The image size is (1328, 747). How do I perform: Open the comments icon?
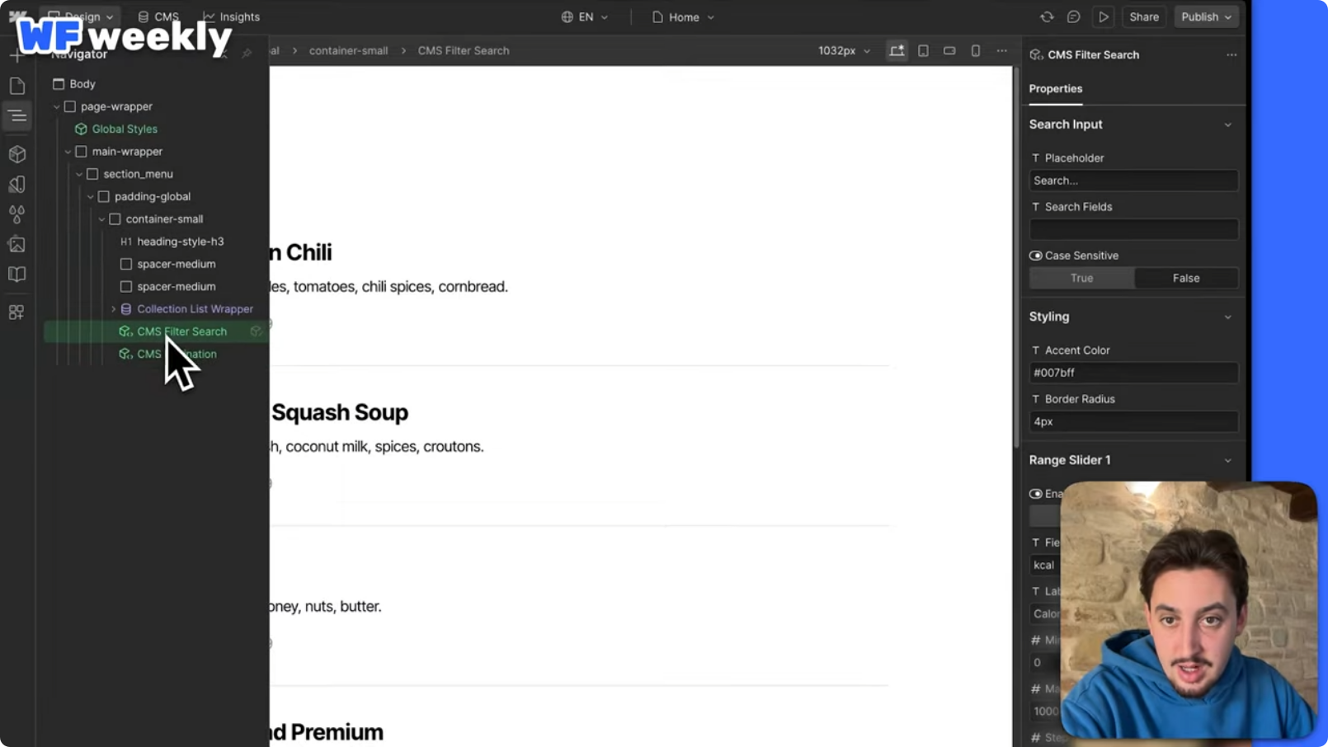(x=1073, y=16)
